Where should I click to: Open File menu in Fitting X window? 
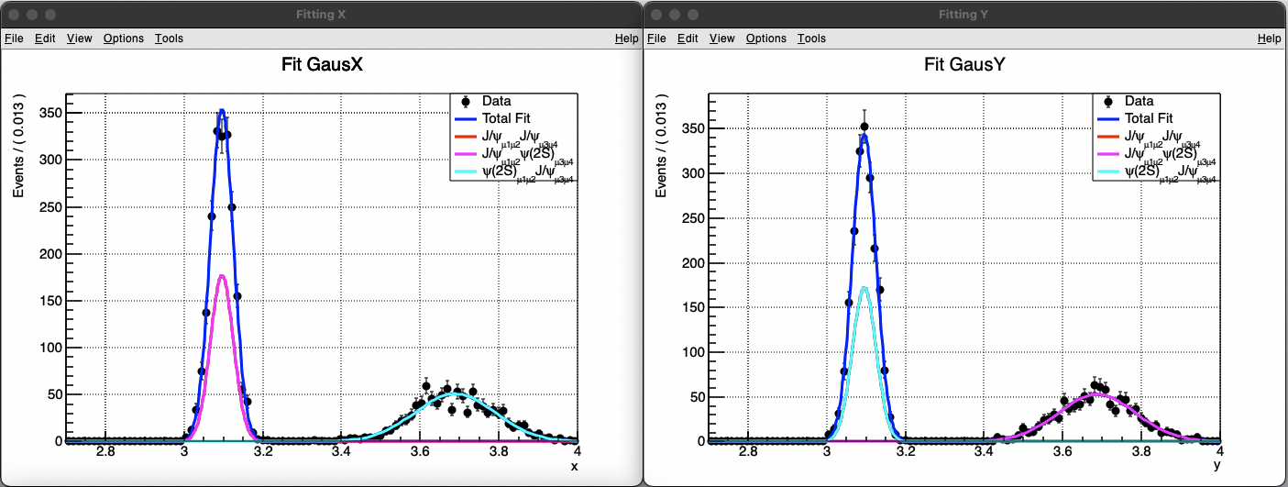tap(14, 39)
